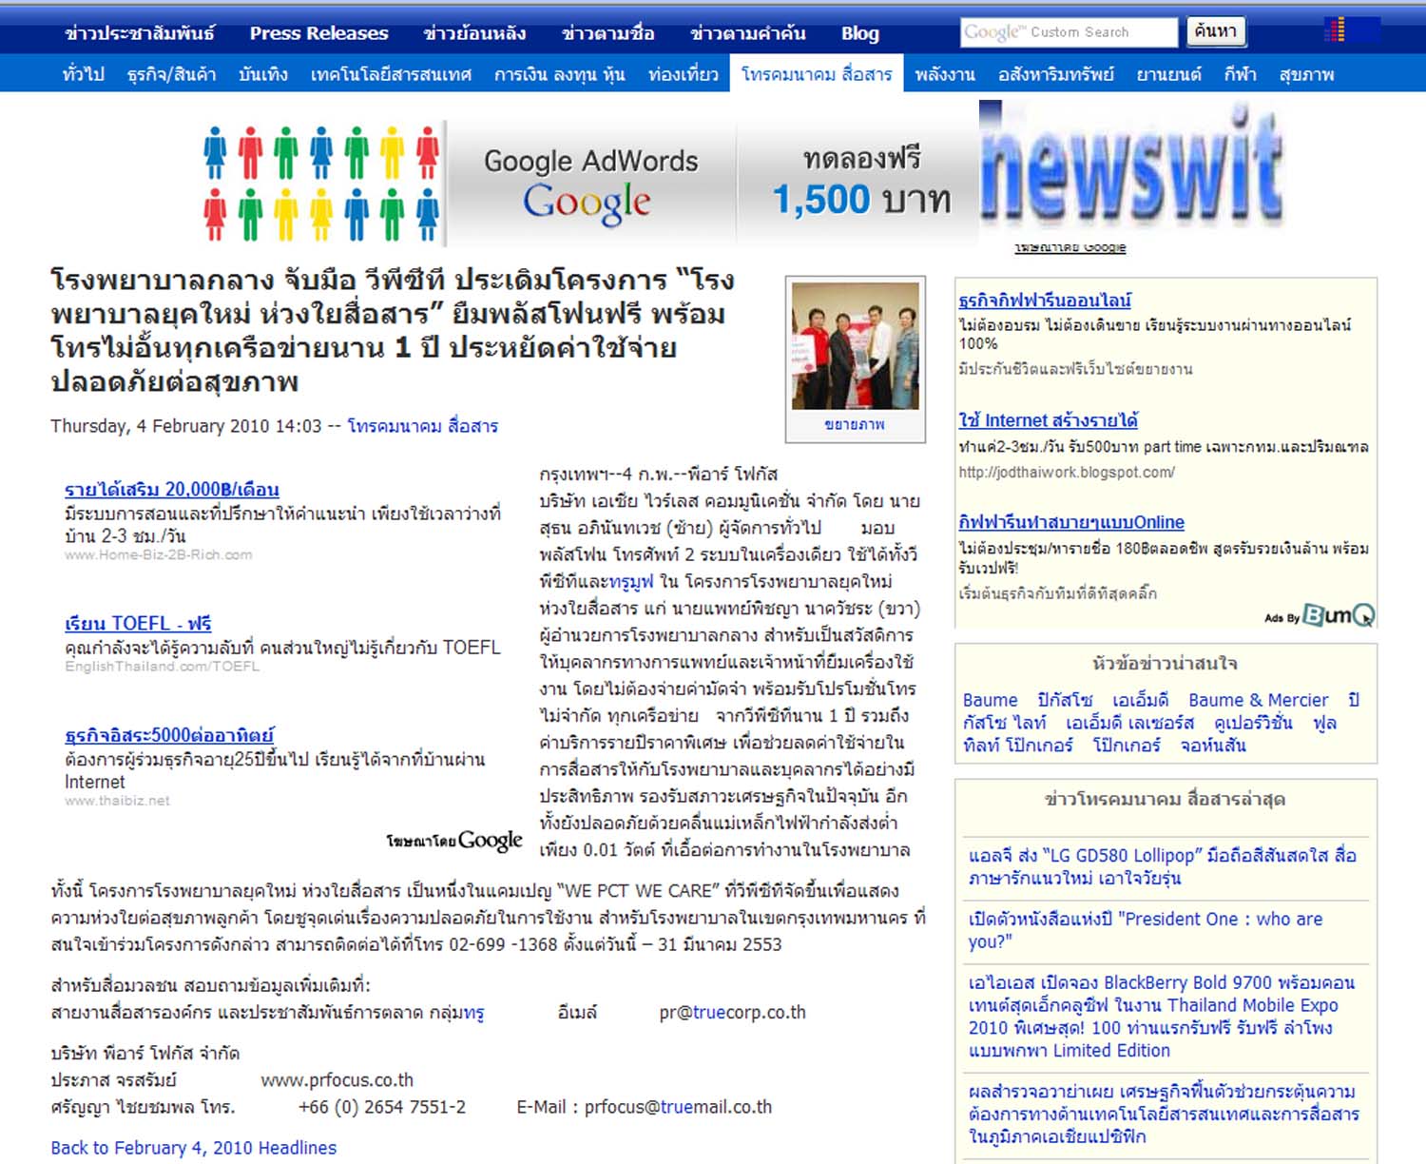Open the LG GD580 Lollipop news link
The image size is (1426, 1164).
[x=1162, y=866]
